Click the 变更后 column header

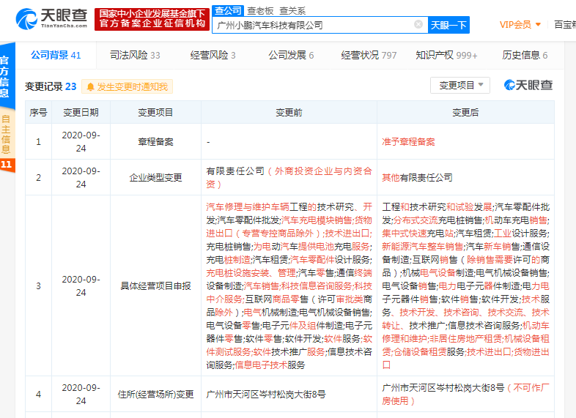(465, 112)
